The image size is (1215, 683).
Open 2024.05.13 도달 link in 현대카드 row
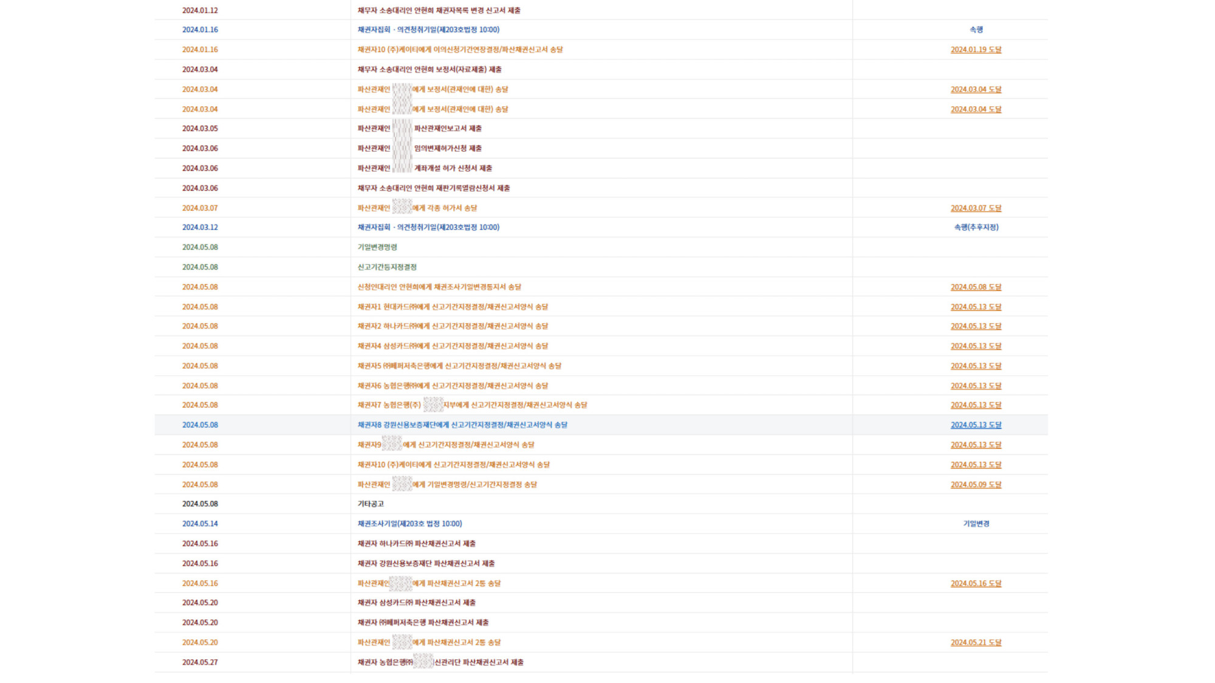coord(976,307)
